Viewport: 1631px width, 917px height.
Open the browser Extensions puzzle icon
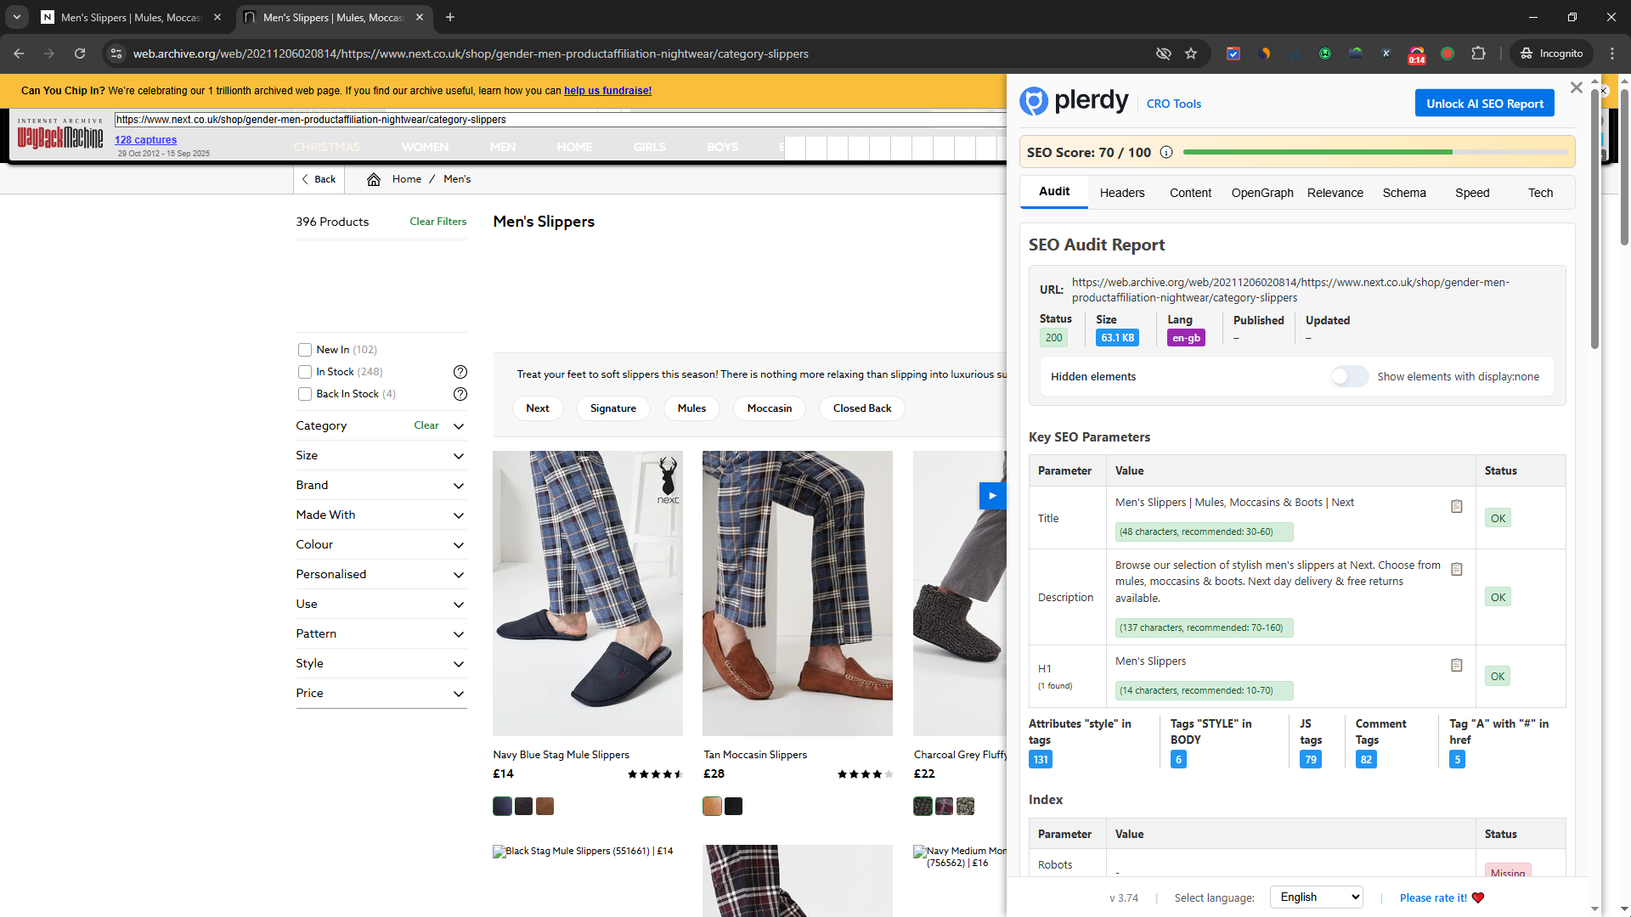point(1478,53)
